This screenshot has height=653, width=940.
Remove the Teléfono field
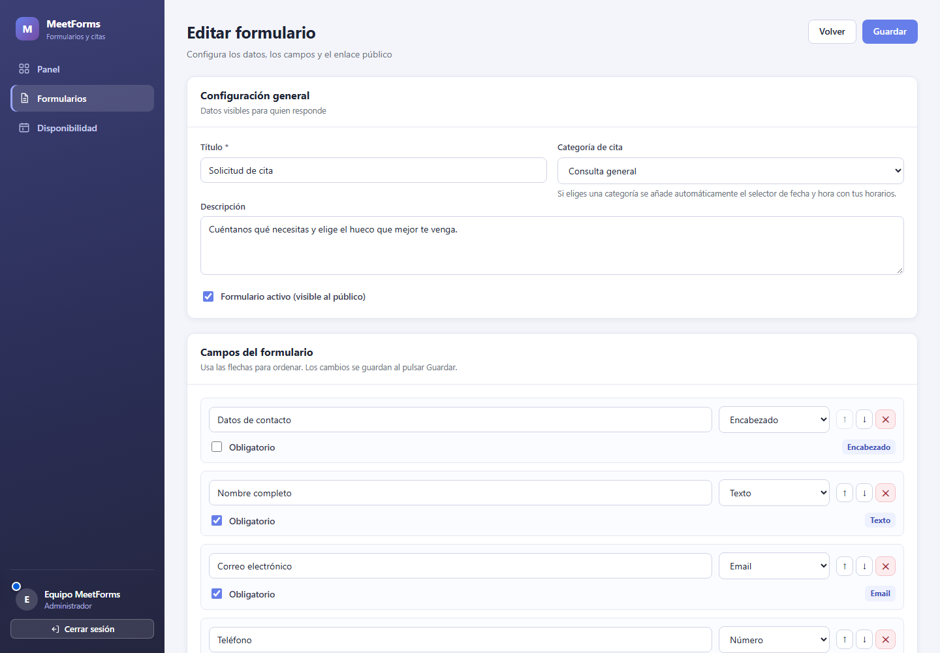point(885,639)
